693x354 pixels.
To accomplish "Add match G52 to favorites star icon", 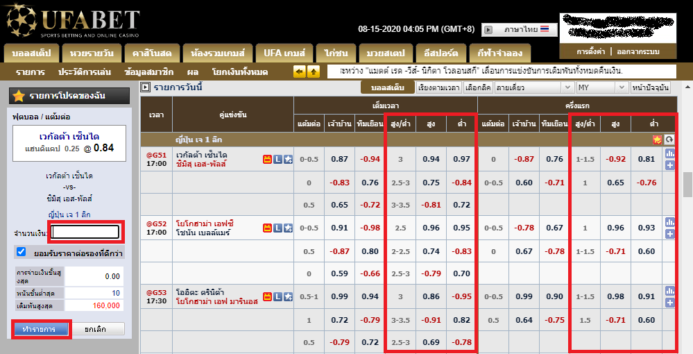I will [288, 228].
